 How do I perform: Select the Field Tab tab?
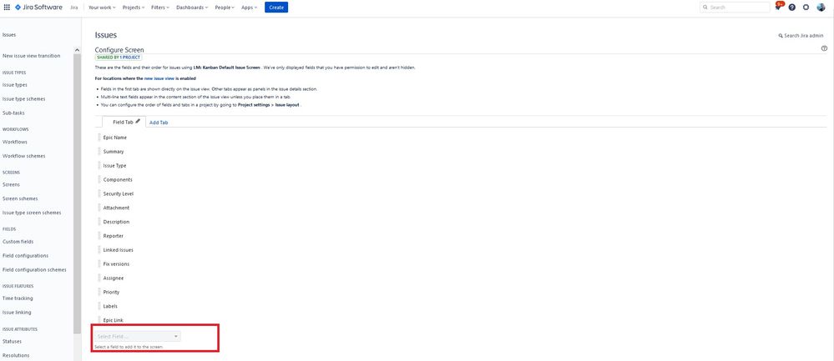123,122
